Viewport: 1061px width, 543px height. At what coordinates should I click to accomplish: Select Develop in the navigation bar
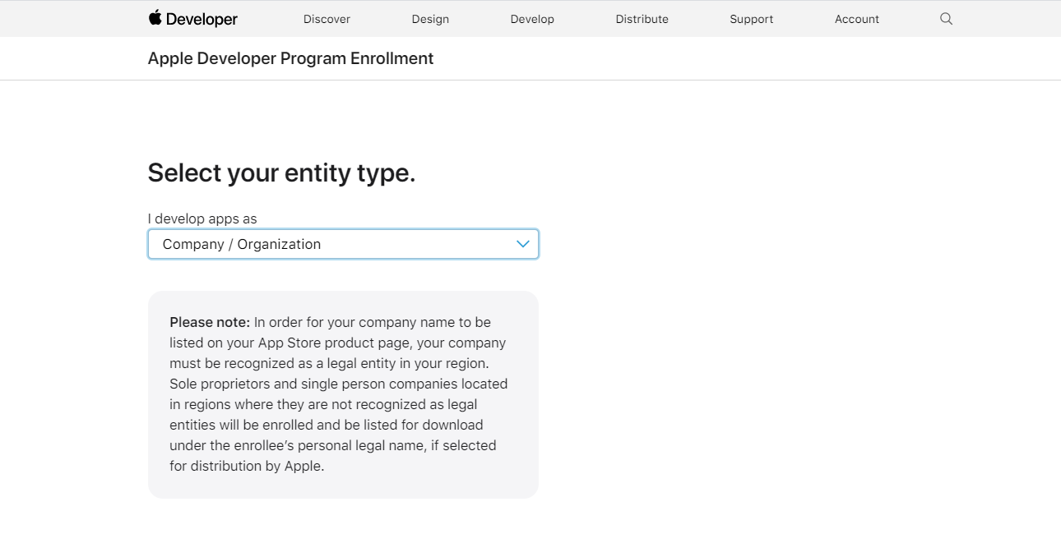pos(532,19)
